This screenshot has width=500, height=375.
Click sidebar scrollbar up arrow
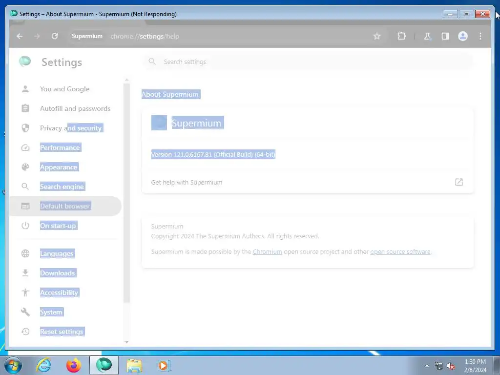[x=126, y=80]
